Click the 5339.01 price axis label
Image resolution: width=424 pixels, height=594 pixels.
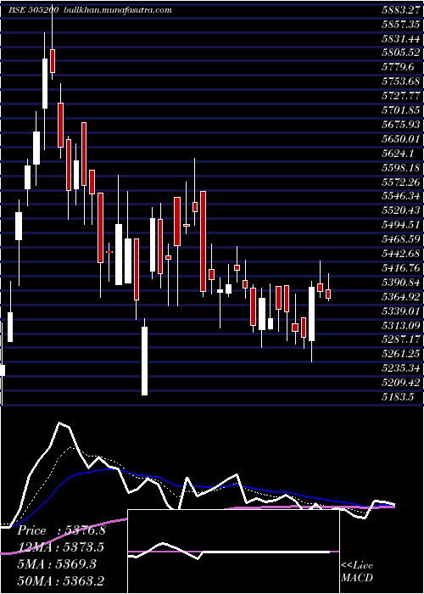(x=401, y=311)
